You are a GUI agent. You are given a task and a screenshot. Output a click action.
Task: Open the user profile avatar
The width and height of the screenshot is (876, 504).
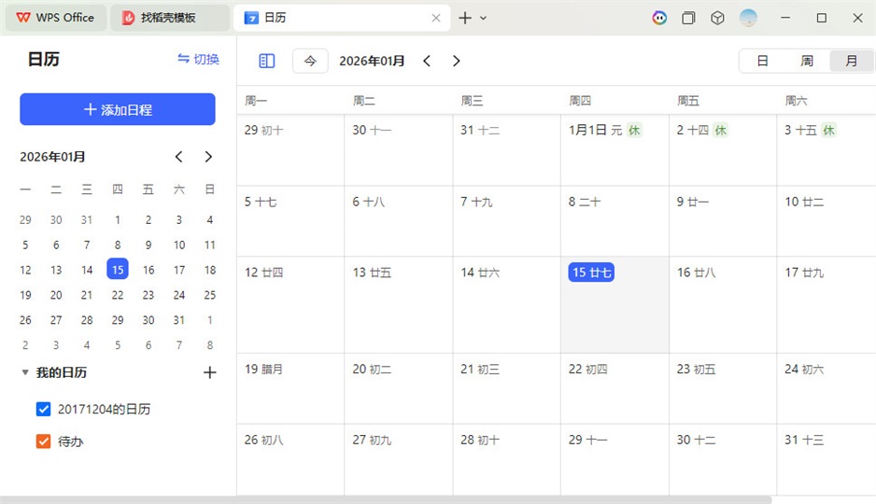tap(748, 18)
